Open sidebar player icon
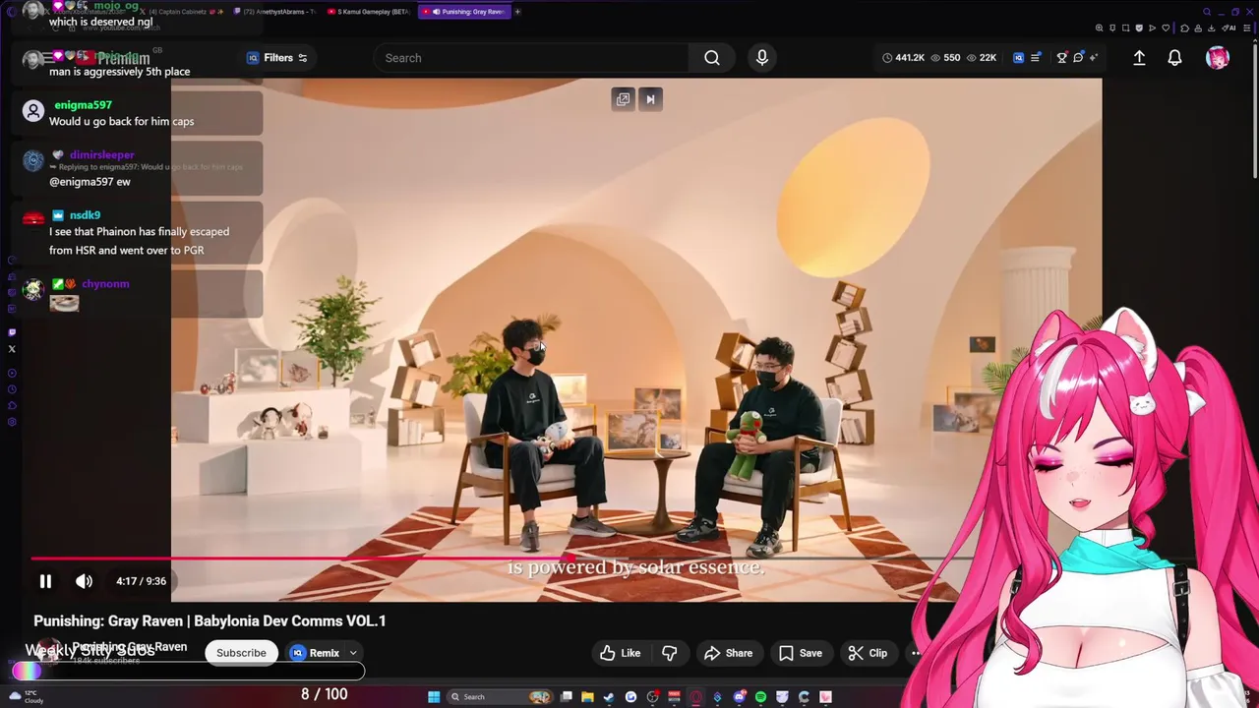 (x=12, y=374)
